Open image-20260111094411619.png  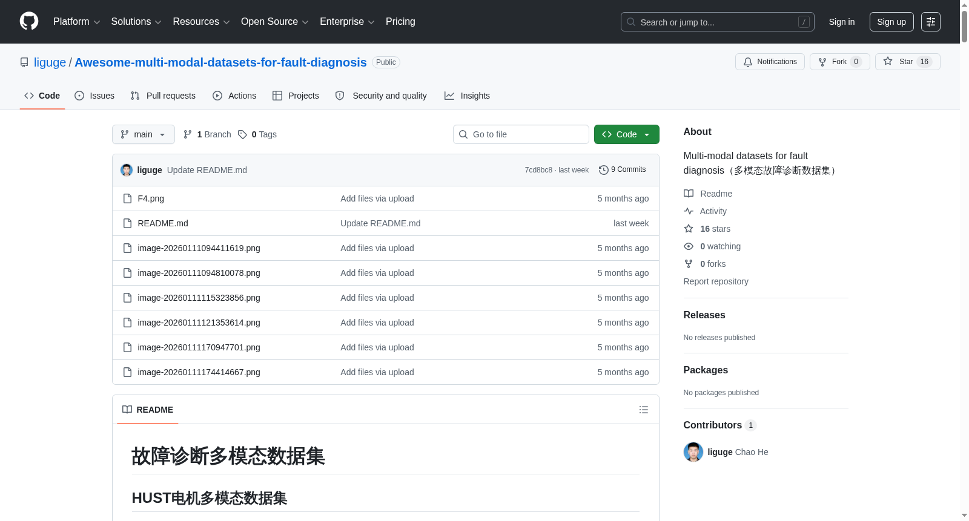199,248
